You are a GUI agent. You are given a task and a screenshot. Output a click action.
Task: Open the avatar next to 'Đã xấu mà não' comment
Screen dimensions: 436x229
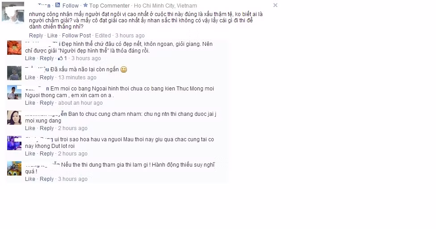(x=14, y=73)
